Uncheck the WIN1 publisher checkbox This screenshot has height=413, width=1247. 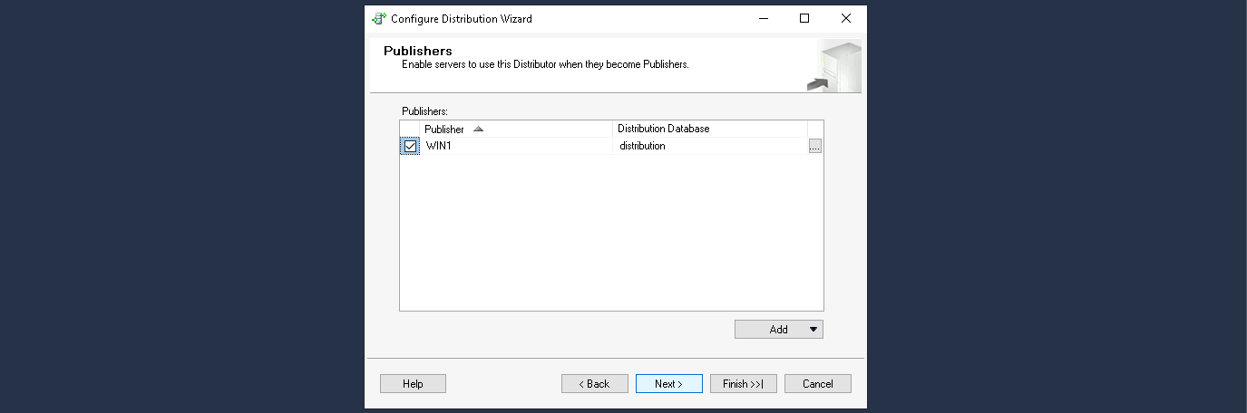coord(410,147)
